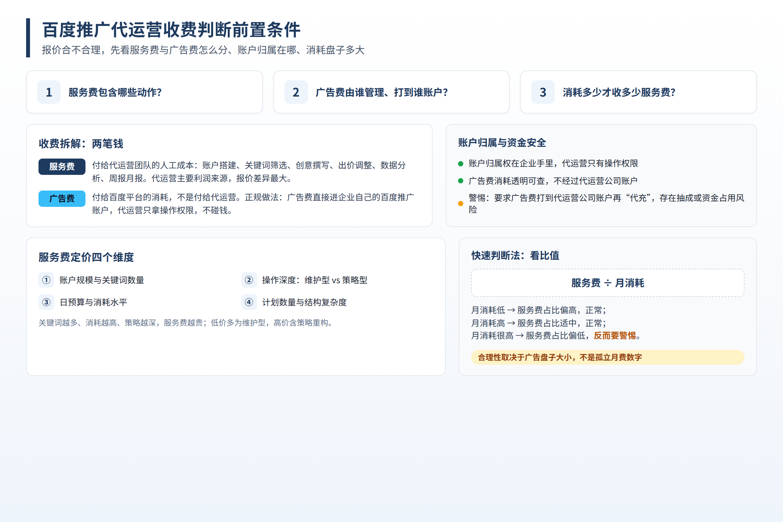783x522 pixels.
Task: Click the highlighted text 反而要警惕
Action: click(x=615, y=336)
